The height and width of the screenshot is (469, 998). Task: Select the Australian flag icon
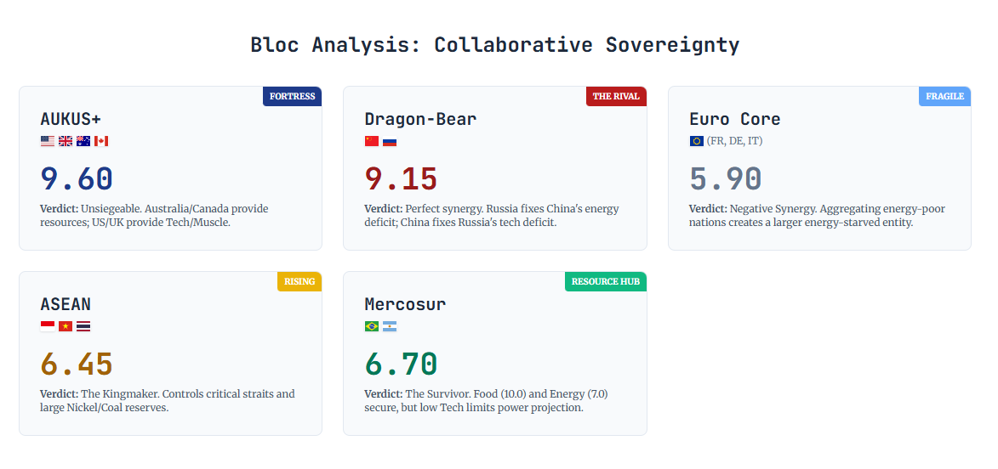tap(83, 141)
